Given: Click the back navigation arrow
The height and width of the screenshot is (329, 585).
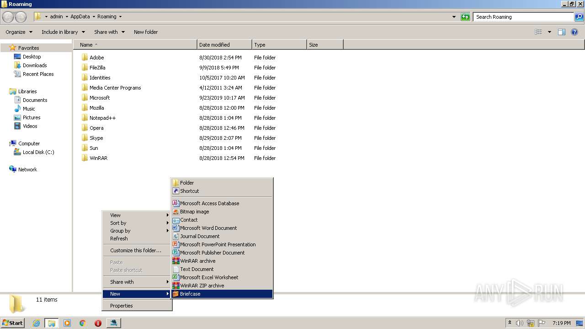Looking at the screenshot, I should pos(8,17).
